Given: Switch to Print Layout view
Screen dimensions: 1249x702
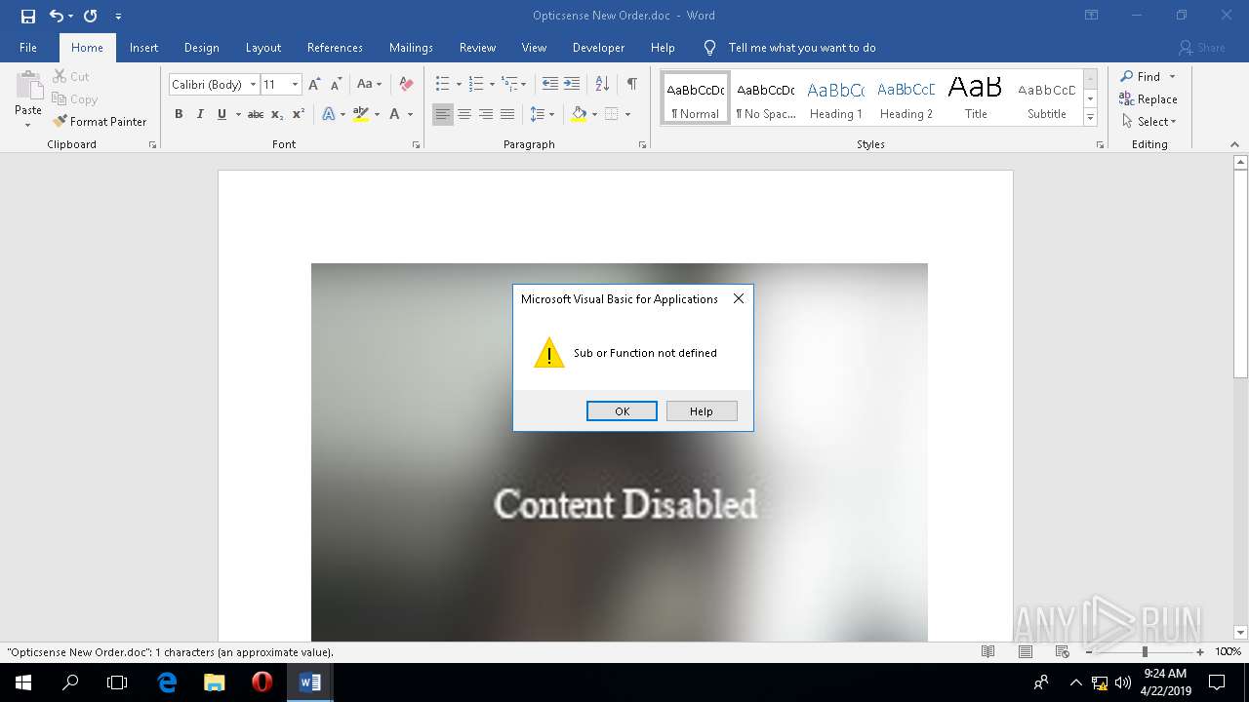Looking at the screenshot, I should point(1026,652).
